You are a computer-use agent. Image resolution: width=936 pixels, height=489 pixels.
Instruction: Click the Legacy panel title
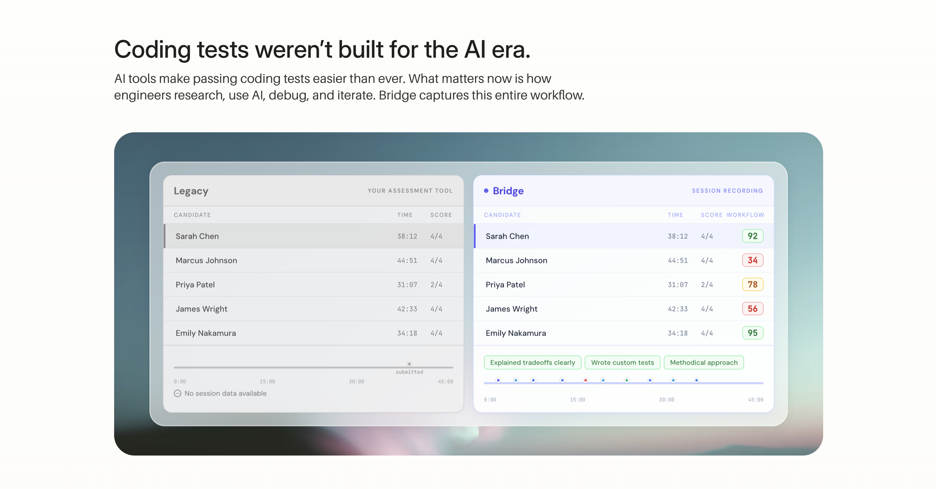pos(191,191)
